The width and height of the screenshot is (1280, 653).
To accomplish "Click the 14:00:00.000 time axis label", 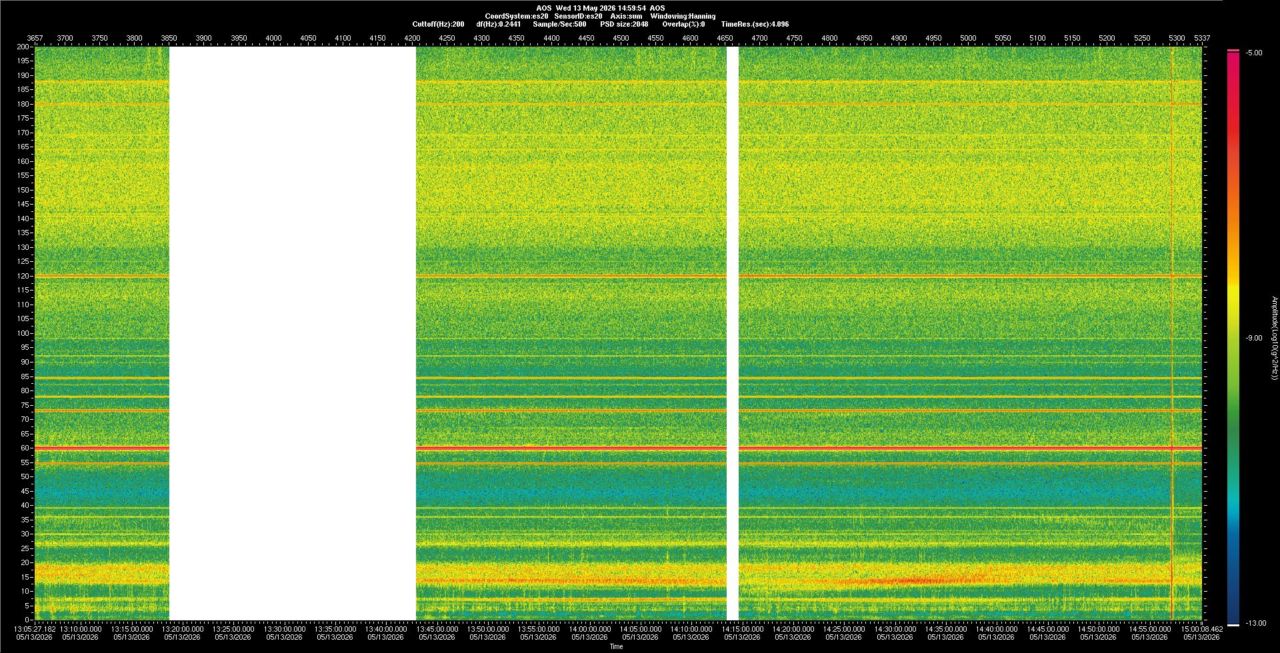I will pos(589,629).
